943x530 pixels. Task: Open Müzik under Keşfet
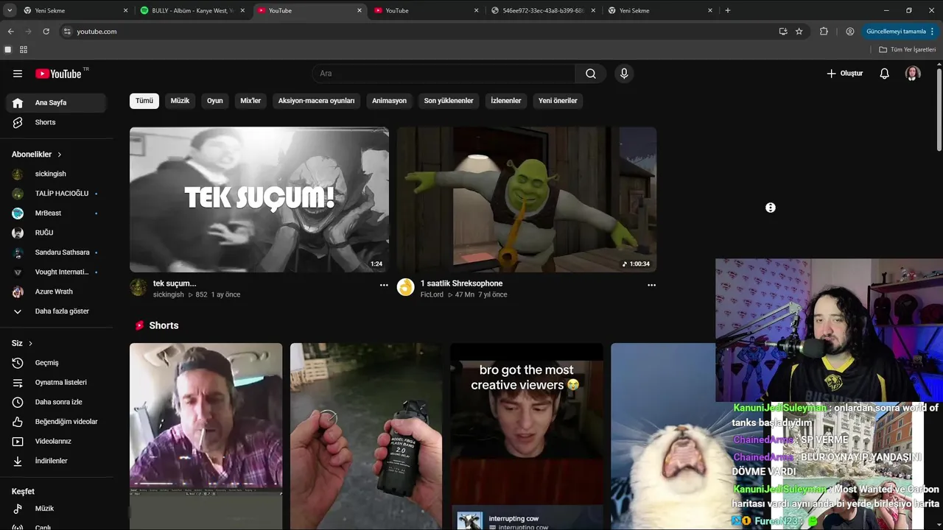[56, 509]
